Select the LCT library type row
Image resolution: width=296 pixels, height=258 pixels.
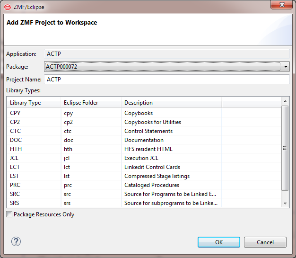144,167
